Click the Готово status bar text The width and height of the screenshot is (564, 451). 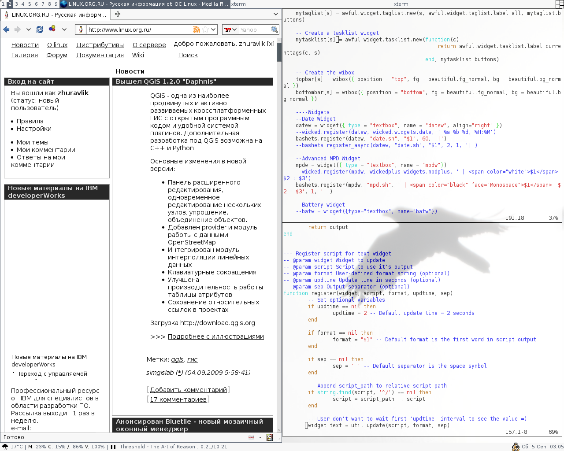point(14,437)
